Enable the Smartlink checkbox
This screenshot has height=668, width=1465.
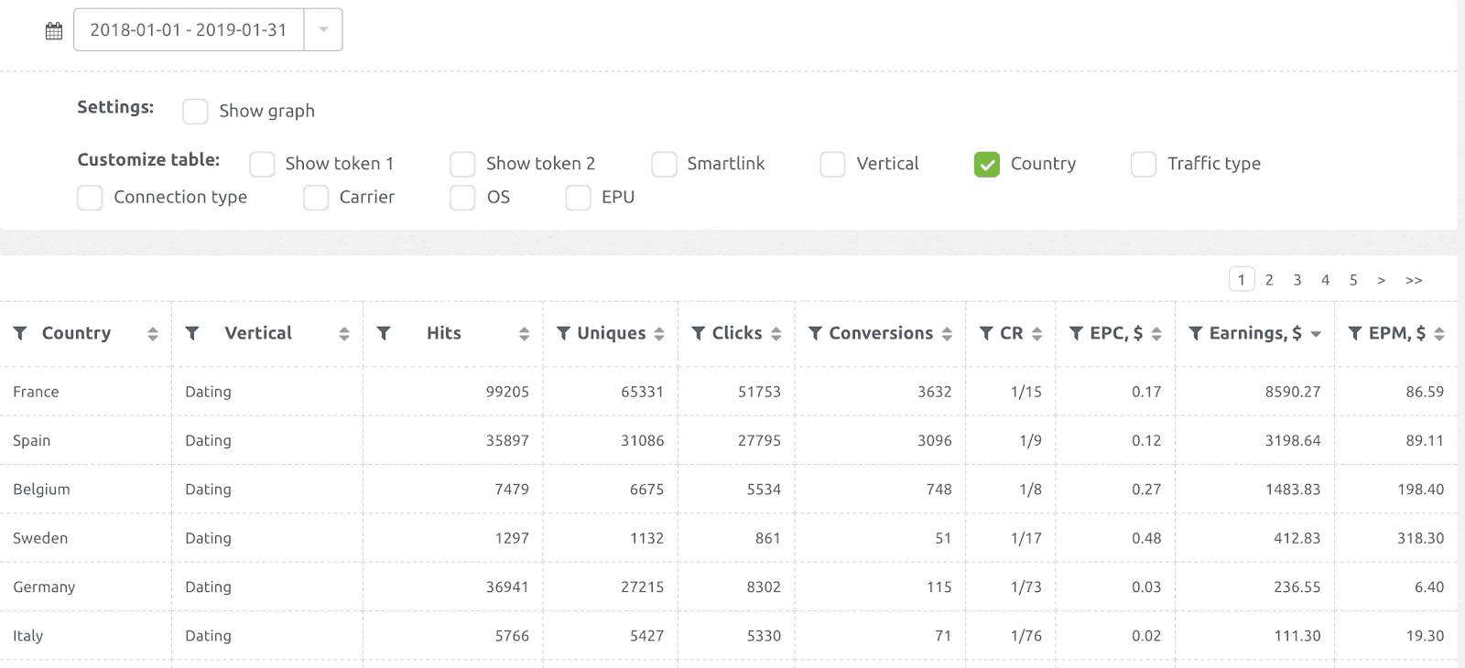point(664,165)
